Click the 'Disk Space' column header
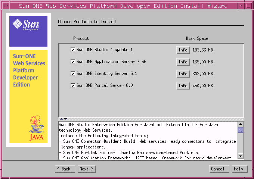 197,38
